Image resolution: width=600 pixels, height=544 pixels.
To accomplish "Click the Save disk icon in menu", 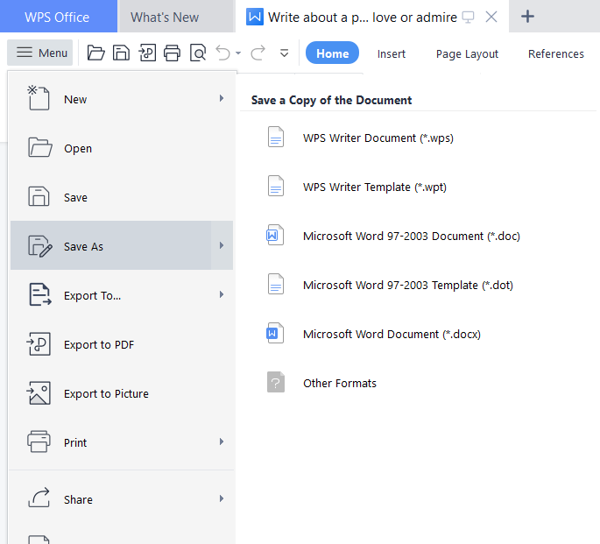I will point(39,196).
